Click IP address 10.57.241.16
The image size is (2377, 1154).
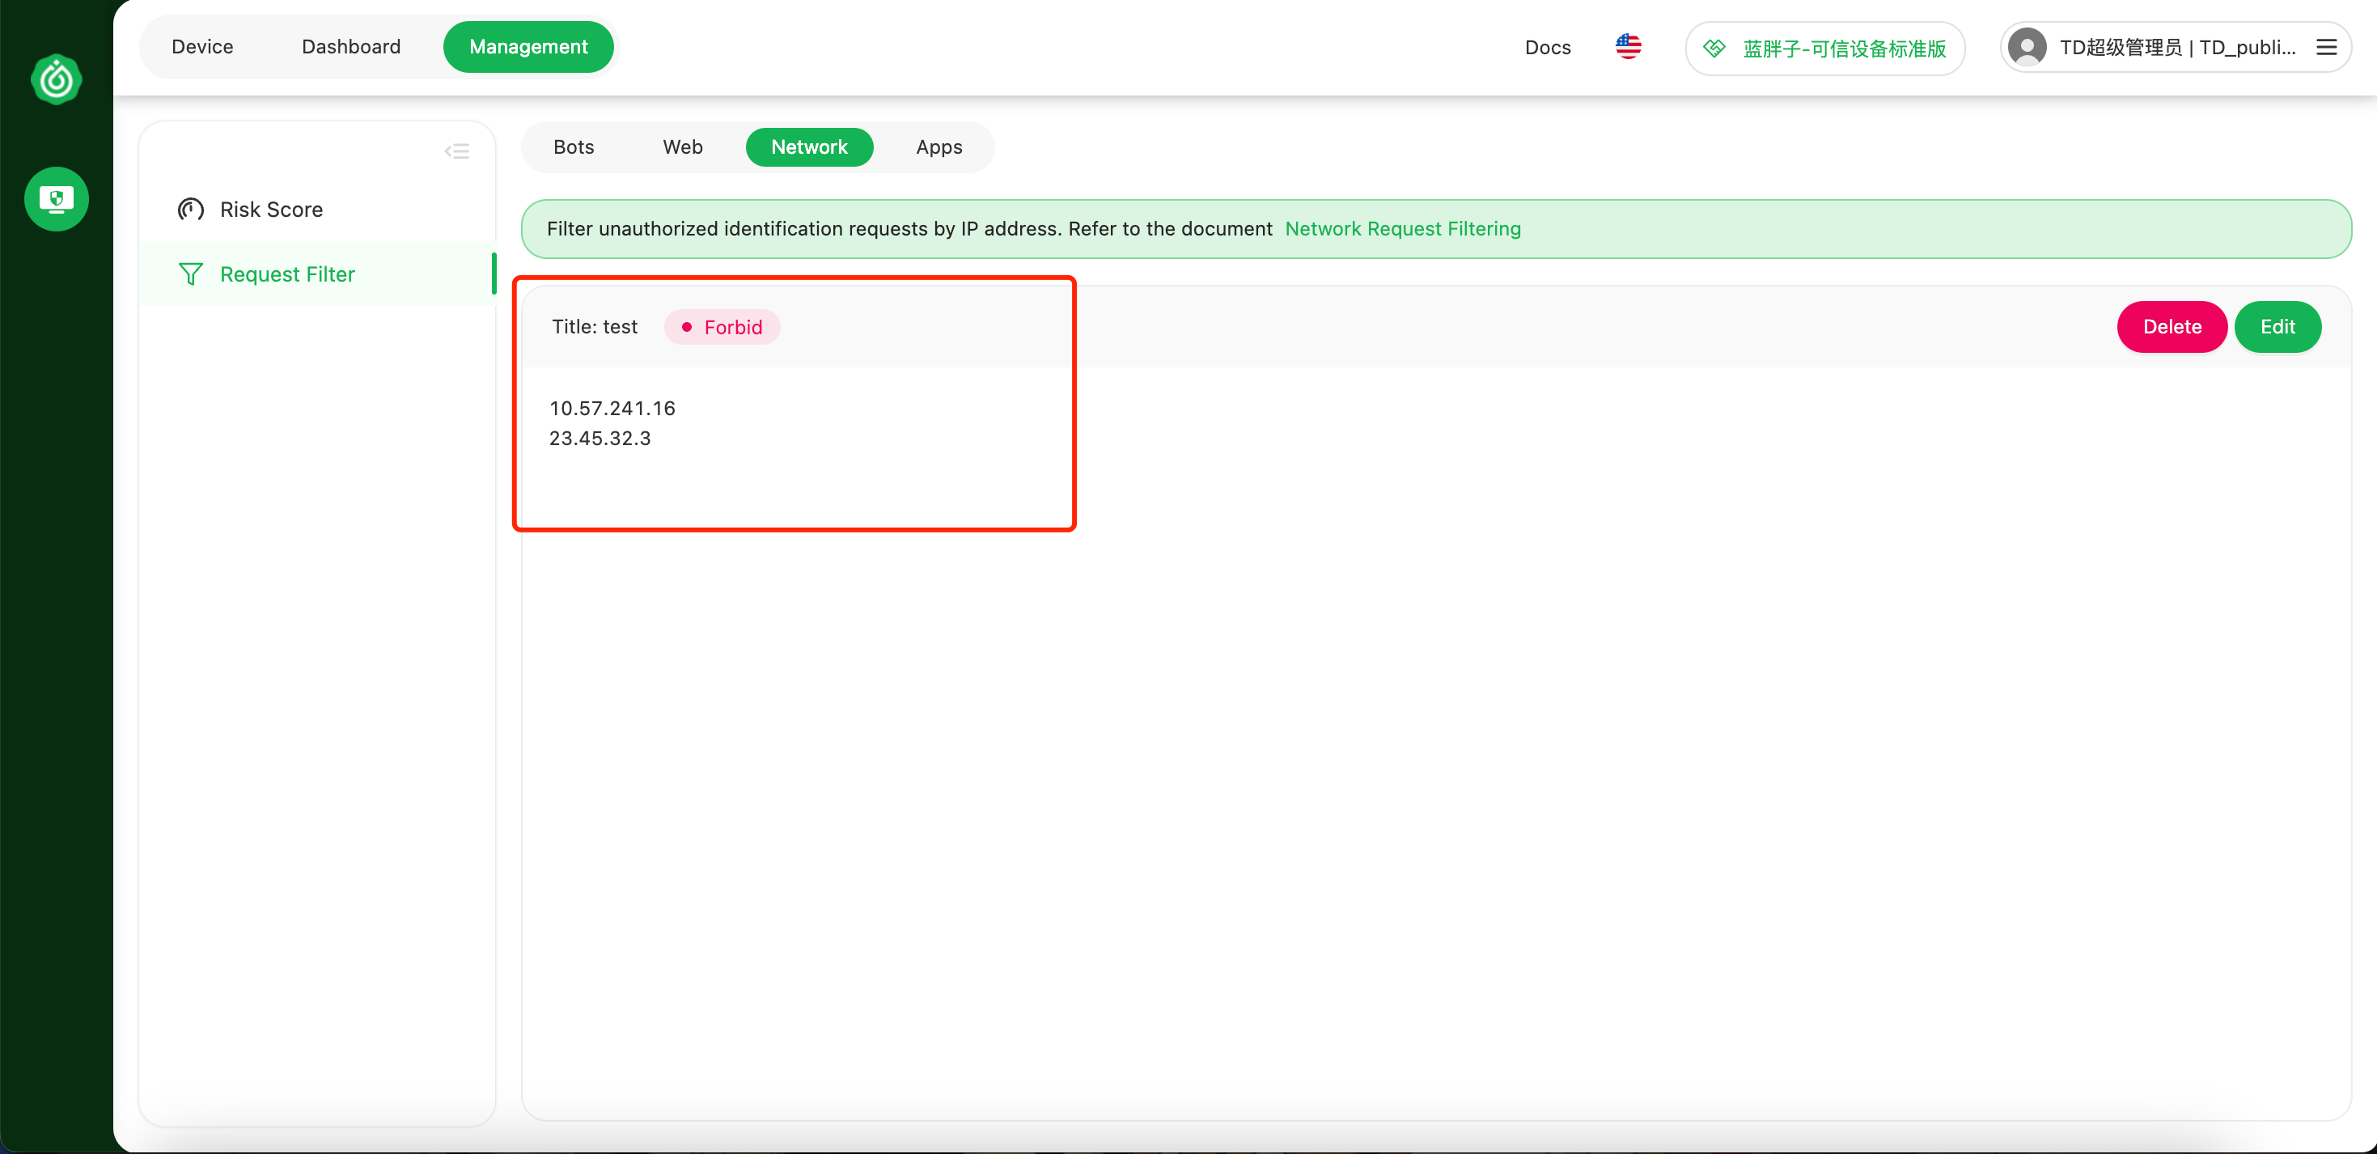coord(612,408)
